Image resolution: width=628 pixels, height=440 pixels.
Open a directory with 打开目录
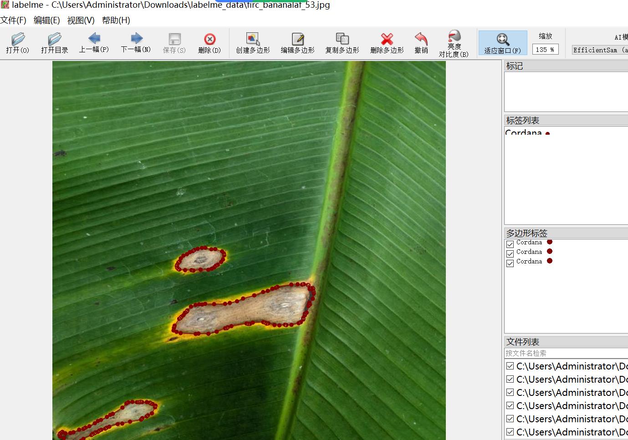pyautogui.click(x=54, y=43)
